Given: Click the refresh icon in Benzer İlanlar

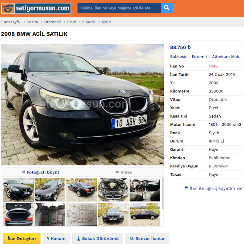Looking at the screenshot, I should [x=132, y=238].
